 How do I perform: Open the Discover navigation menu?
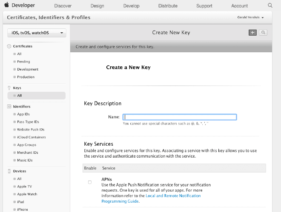pyautogui.click(x=63, y=6)
